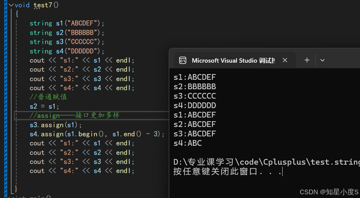
Task: Click console output line s3:CCCCCC
Action: [195, 96]
